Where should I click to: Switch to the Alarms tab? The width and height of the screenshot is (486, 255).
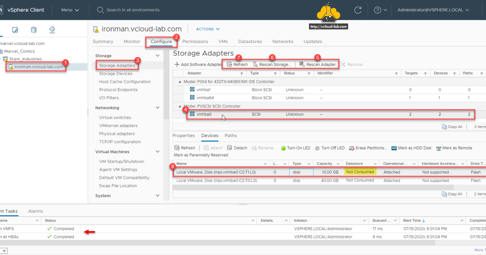(36, 211)
